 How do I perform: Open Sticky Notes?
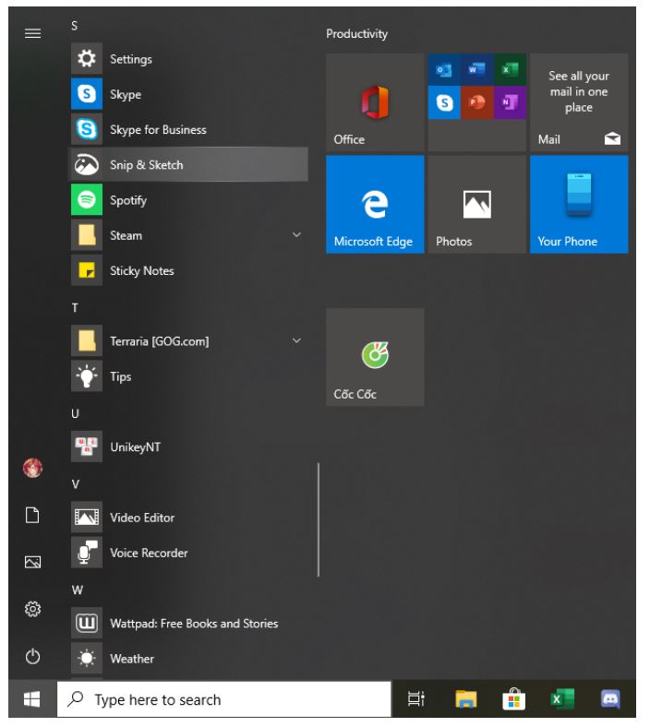coord(188,270)
